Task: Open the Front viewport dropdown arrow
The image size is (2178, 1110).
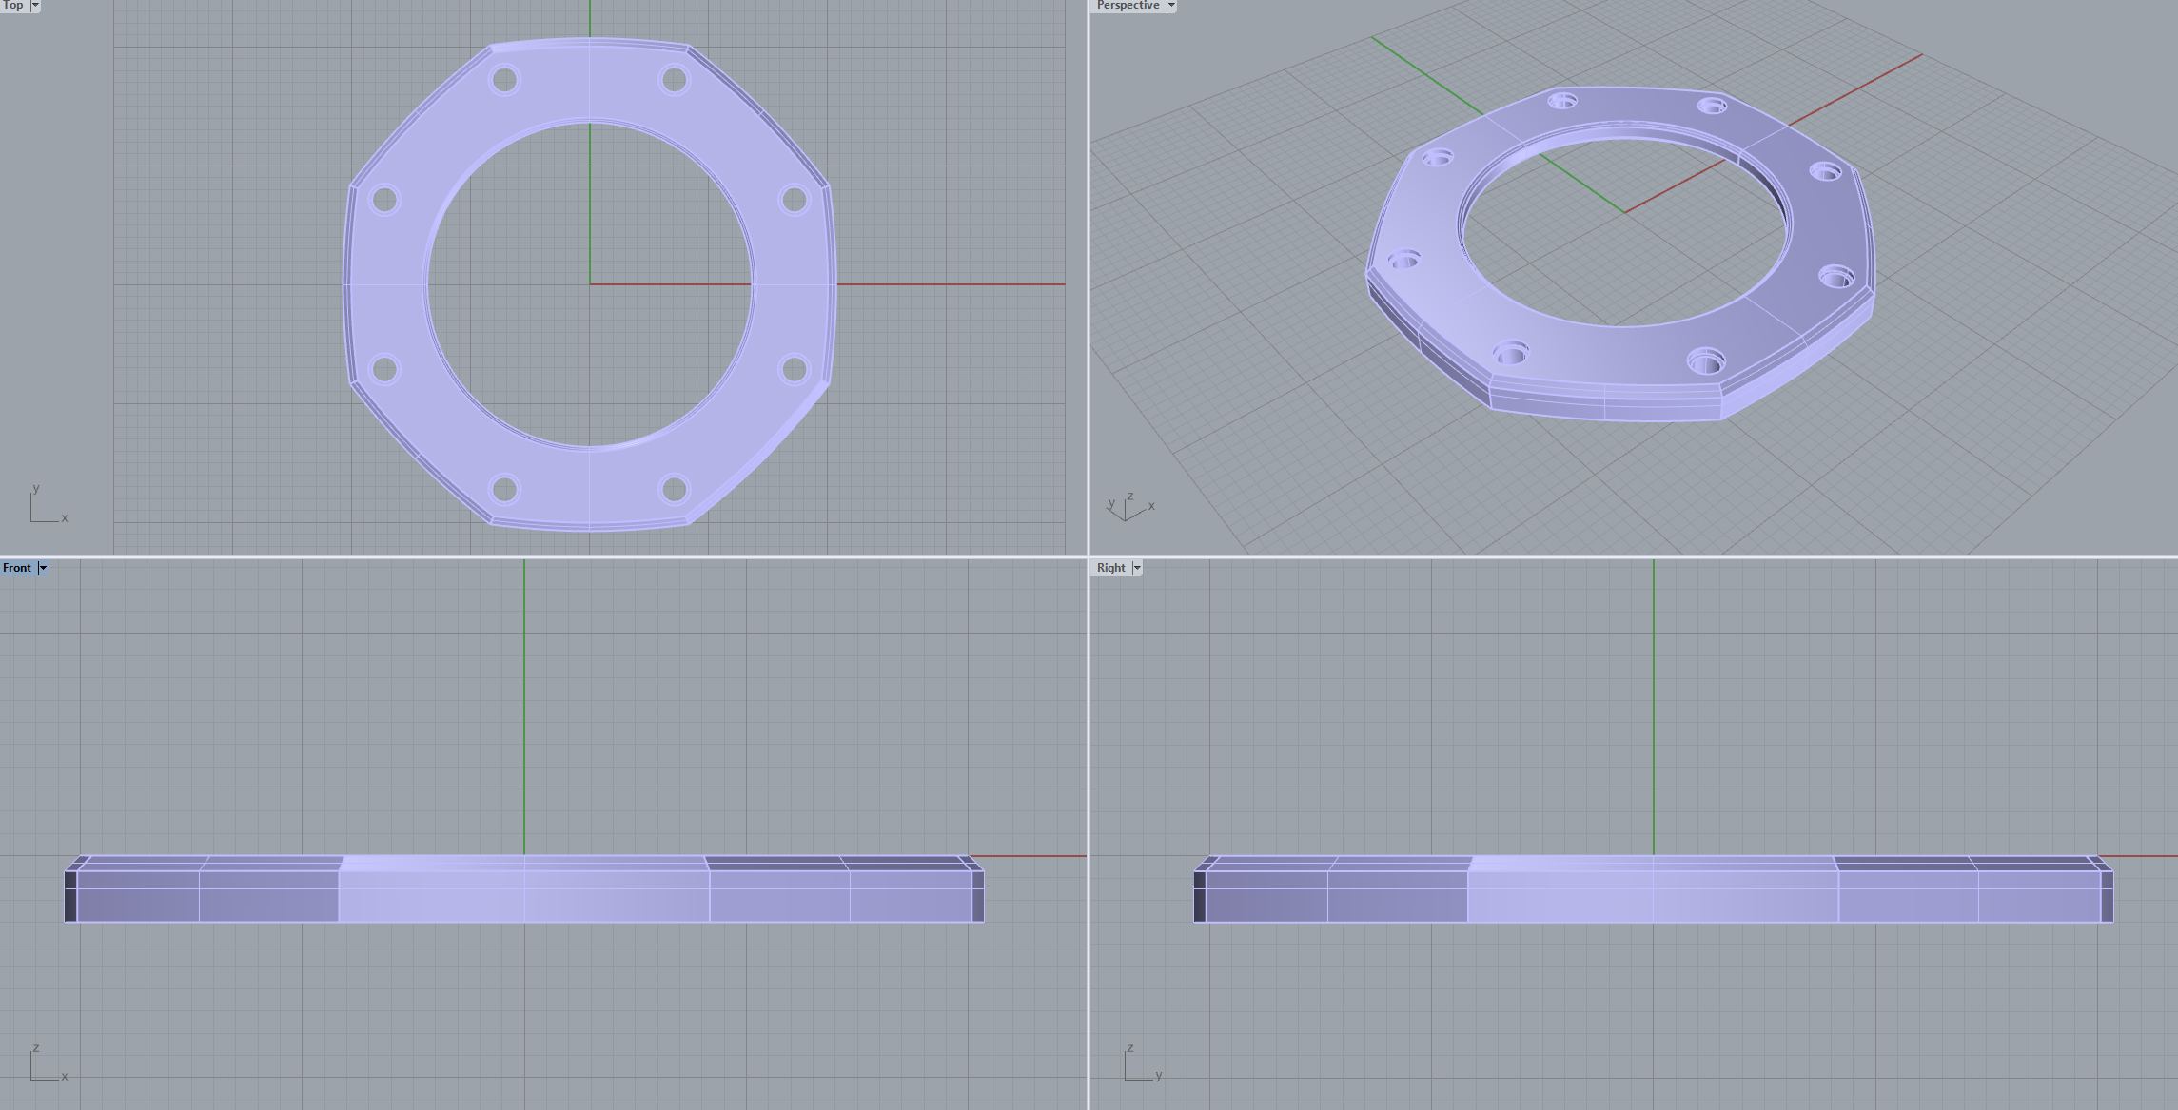Action: [43, 568]
